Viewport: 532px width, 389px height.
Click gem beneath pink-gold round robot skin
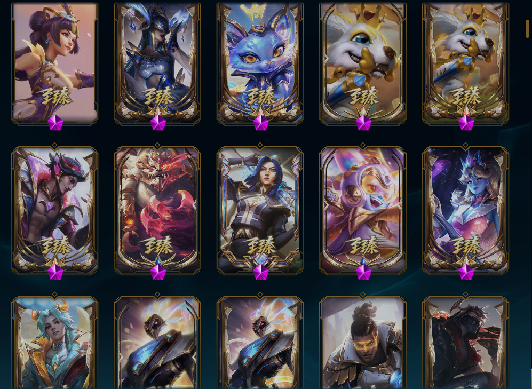tap(364, 272)
